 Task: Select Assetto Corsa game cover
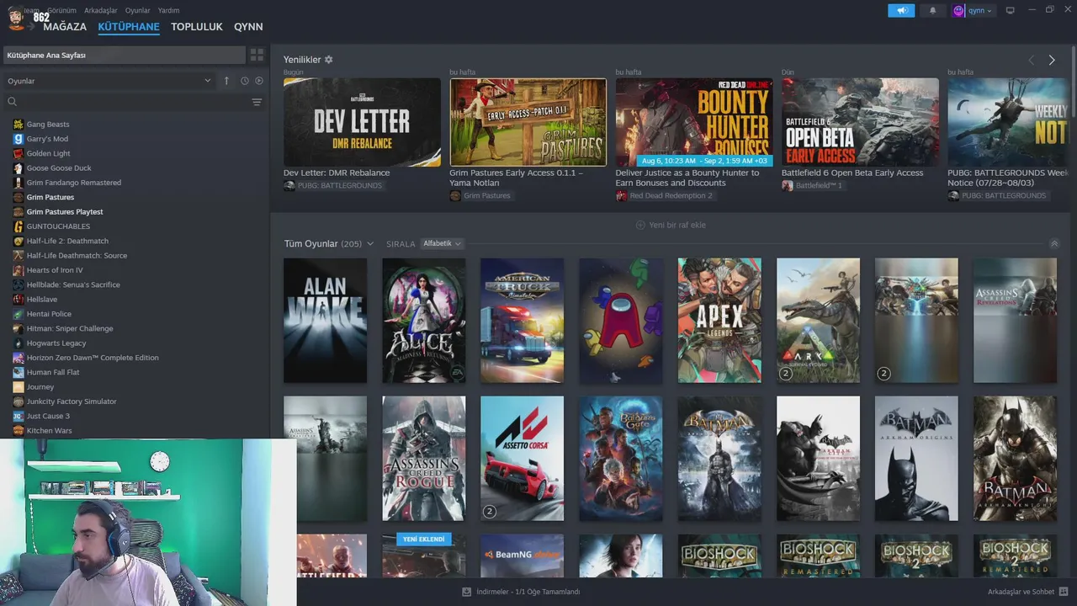[x=522, y=459]
